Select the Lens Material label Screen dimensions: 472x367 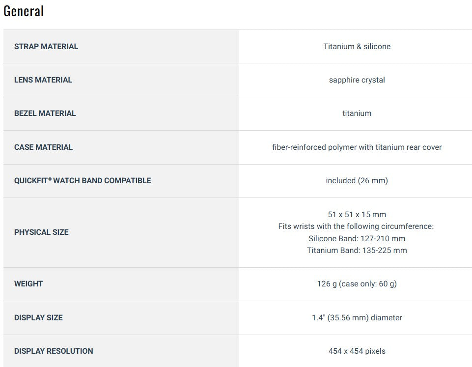(43, 80)
